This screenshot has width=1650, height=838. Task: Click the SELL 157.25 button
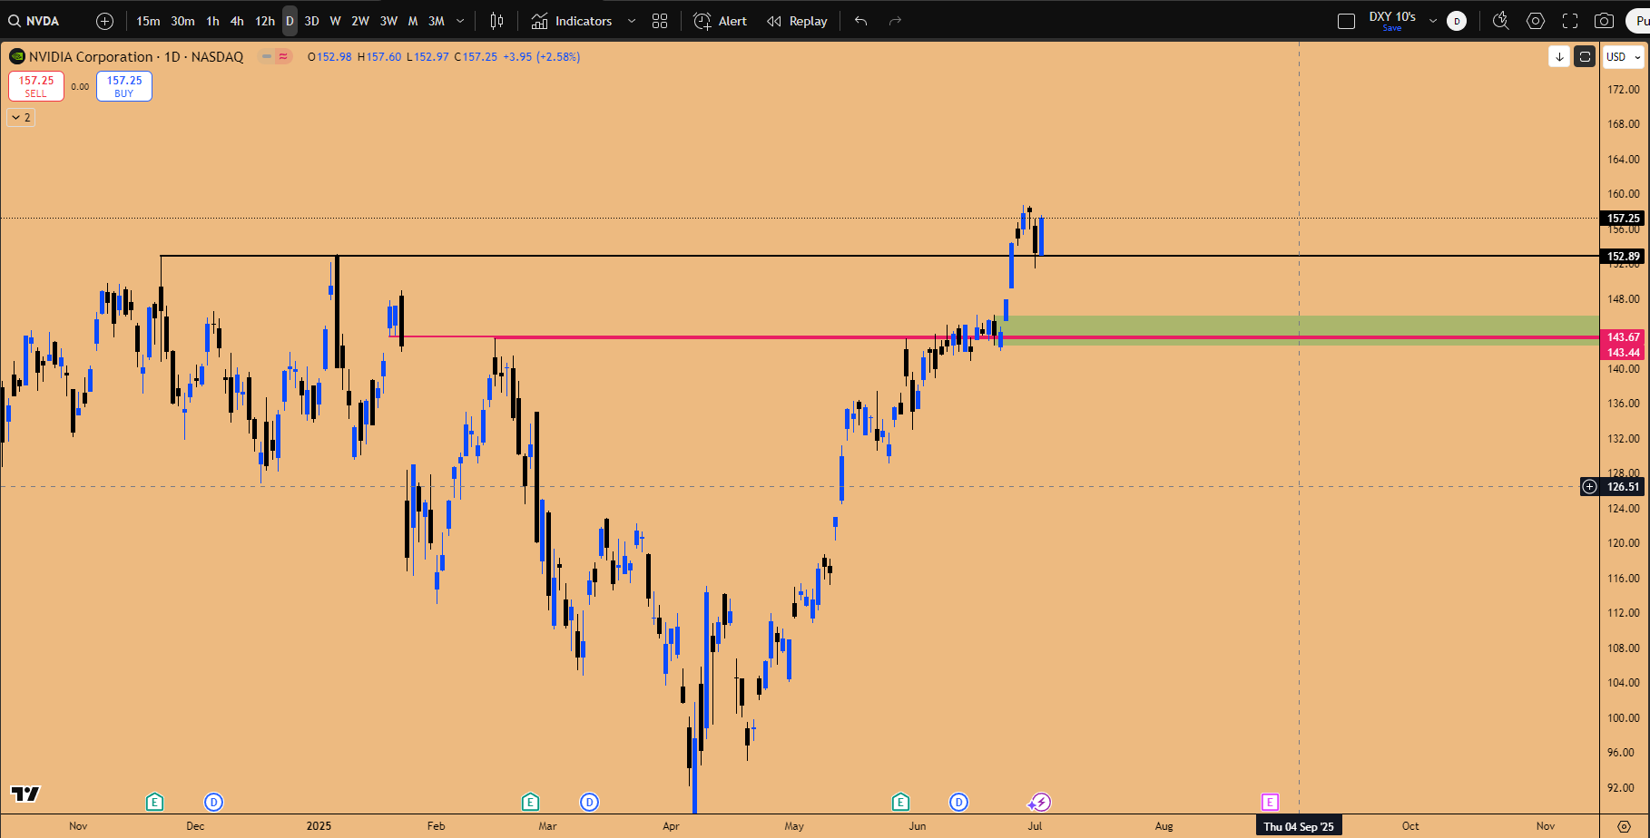coord(36,86)
